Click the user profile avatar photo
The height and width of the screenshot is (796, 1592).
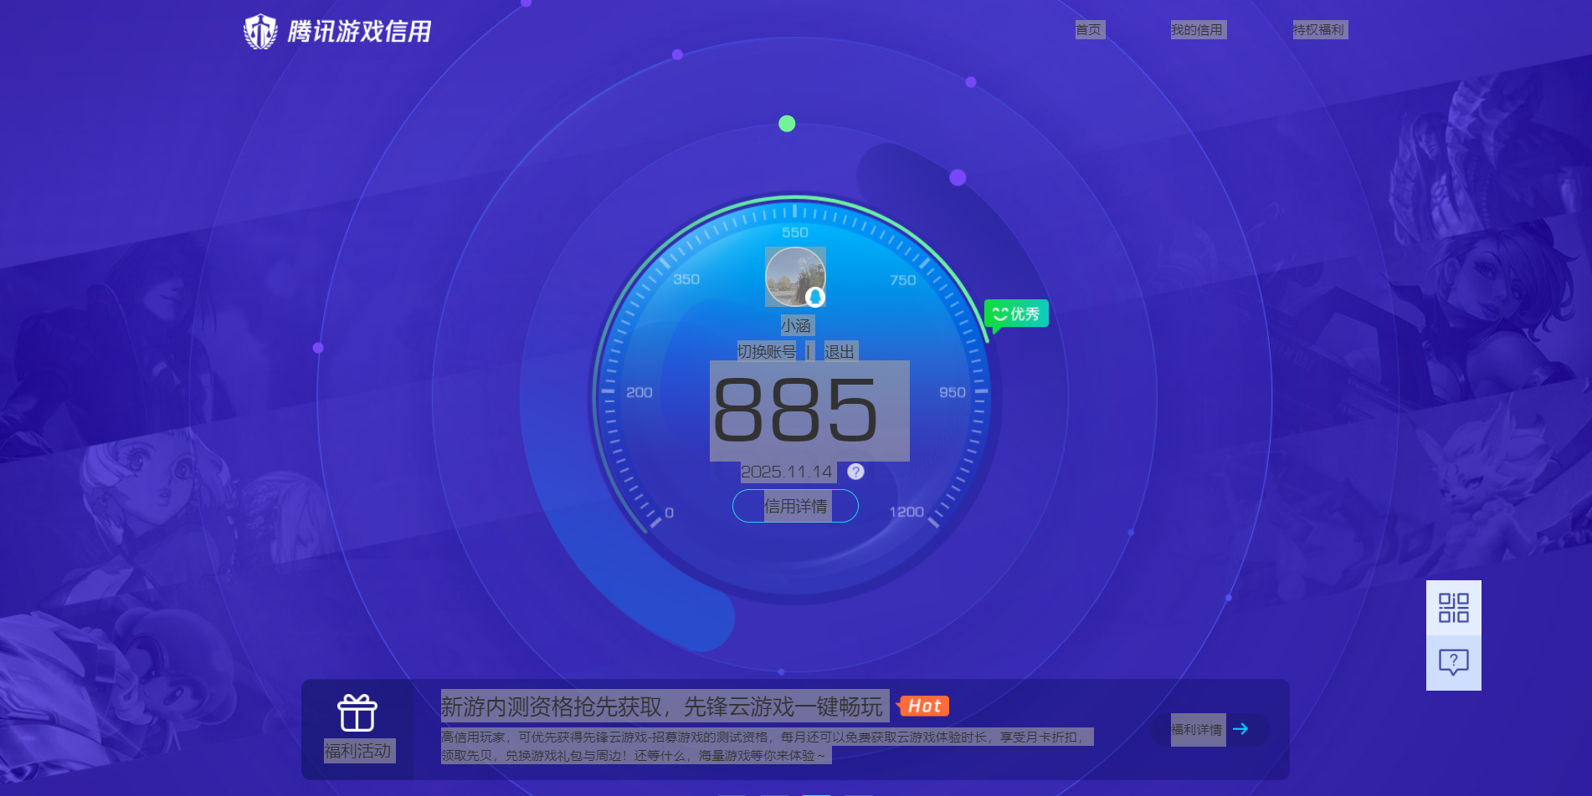(x=793, y=275)
